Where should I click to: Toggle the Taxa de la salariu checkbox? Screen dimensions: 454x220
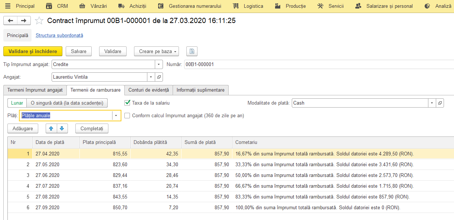click(x=127, y=103)
